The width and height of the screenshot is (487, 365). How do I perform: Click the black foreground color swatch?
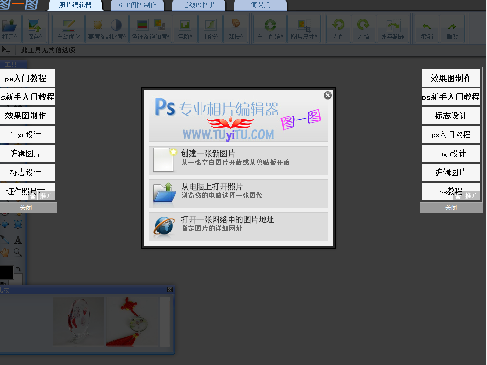pyautogui.click(x=6, y=272)
